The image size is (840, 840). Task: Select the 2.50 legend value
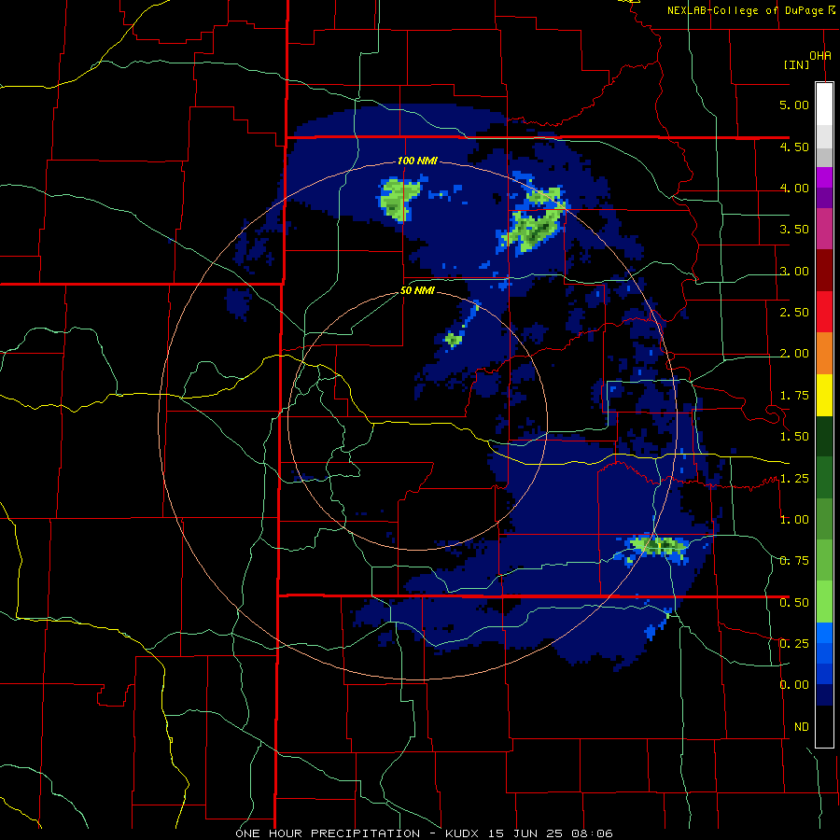coord(794,313)
